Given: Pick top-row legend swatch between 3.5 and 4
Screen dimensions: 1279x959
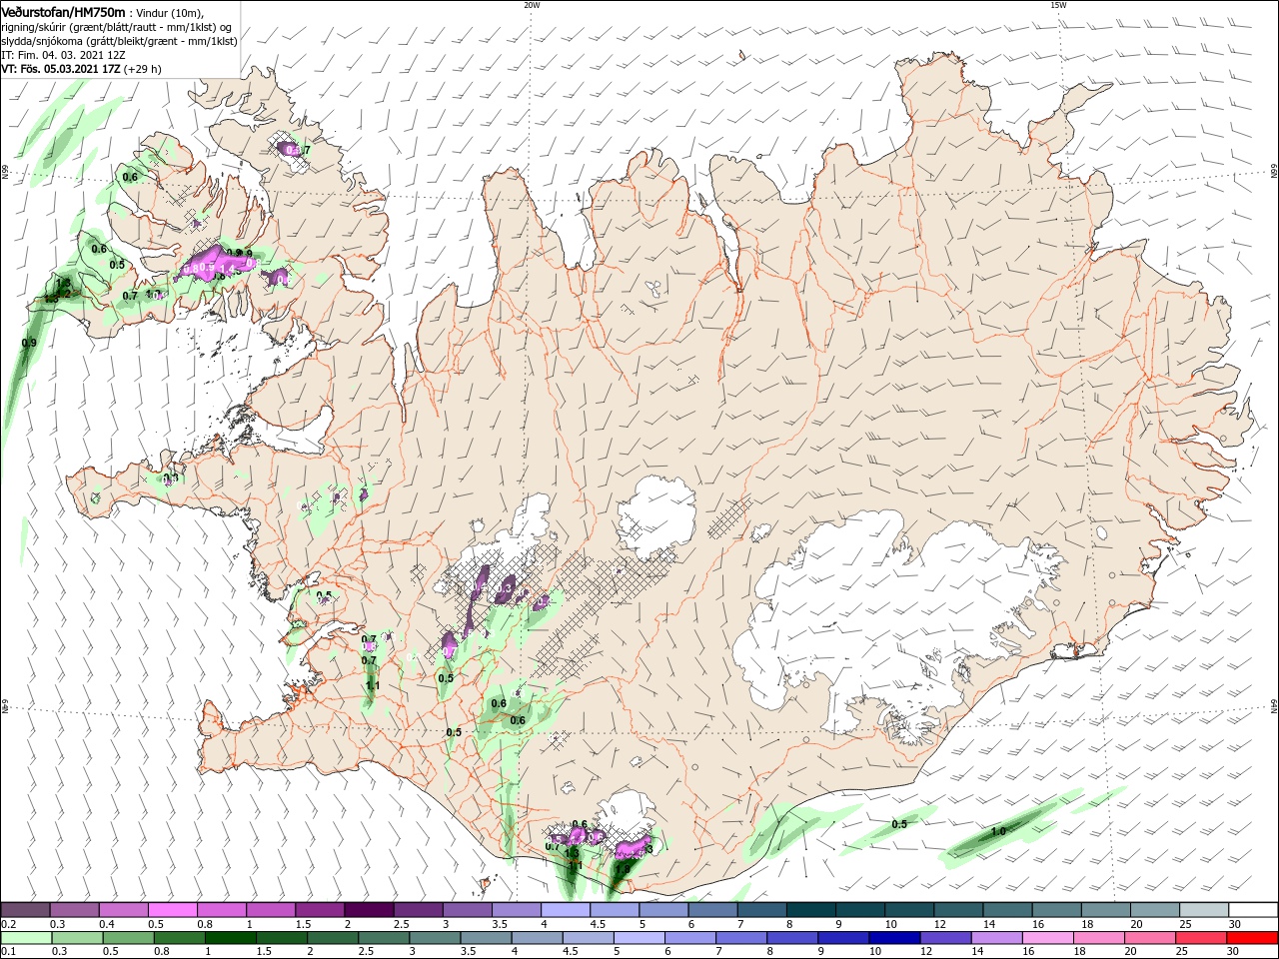Looking at the screenshot, I should click(x=516, y=910).
